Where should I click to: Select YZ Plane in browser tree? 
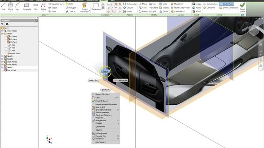[12, 37]
